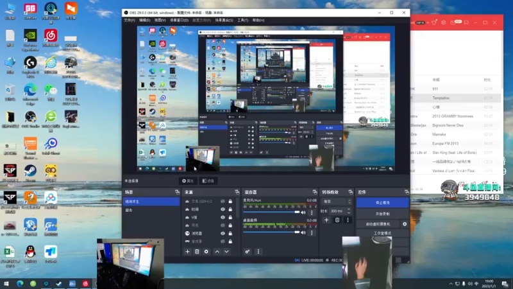Screen dimensions: 513x289
Task: Open settings gear in red music player
Action: click(x=443, y=22)
